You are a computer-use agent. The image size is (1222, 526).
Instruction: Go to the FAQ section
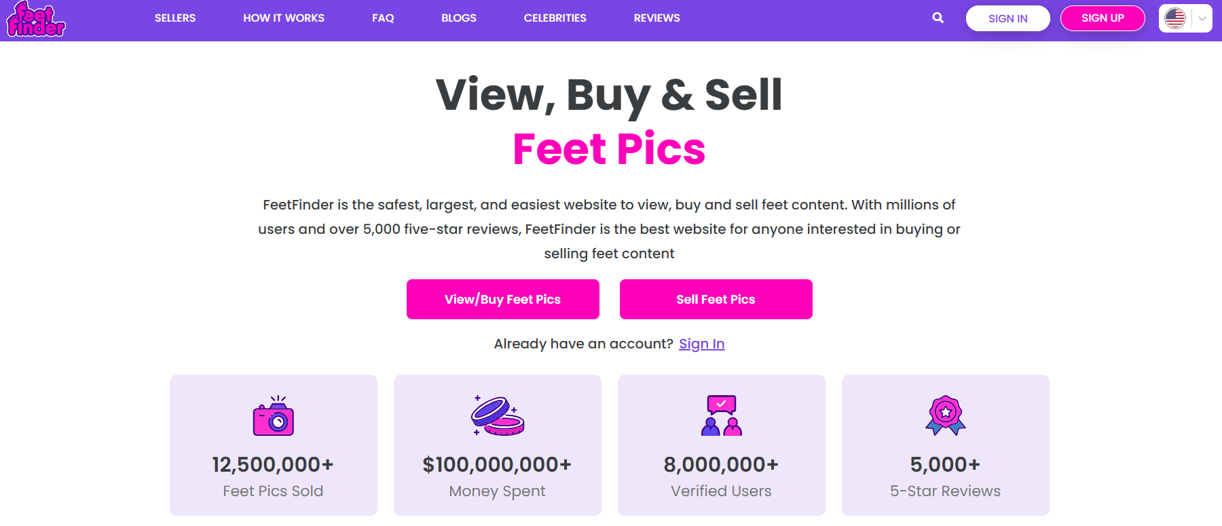pos(382,18)
